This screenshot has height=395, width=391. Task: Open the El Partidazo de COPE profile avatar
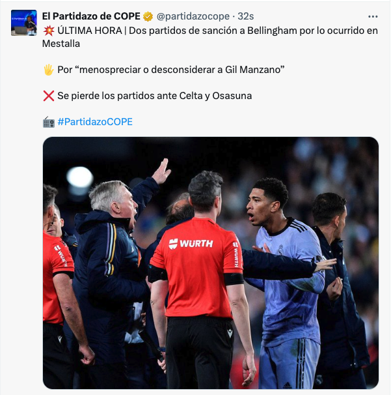coord(24,23)
